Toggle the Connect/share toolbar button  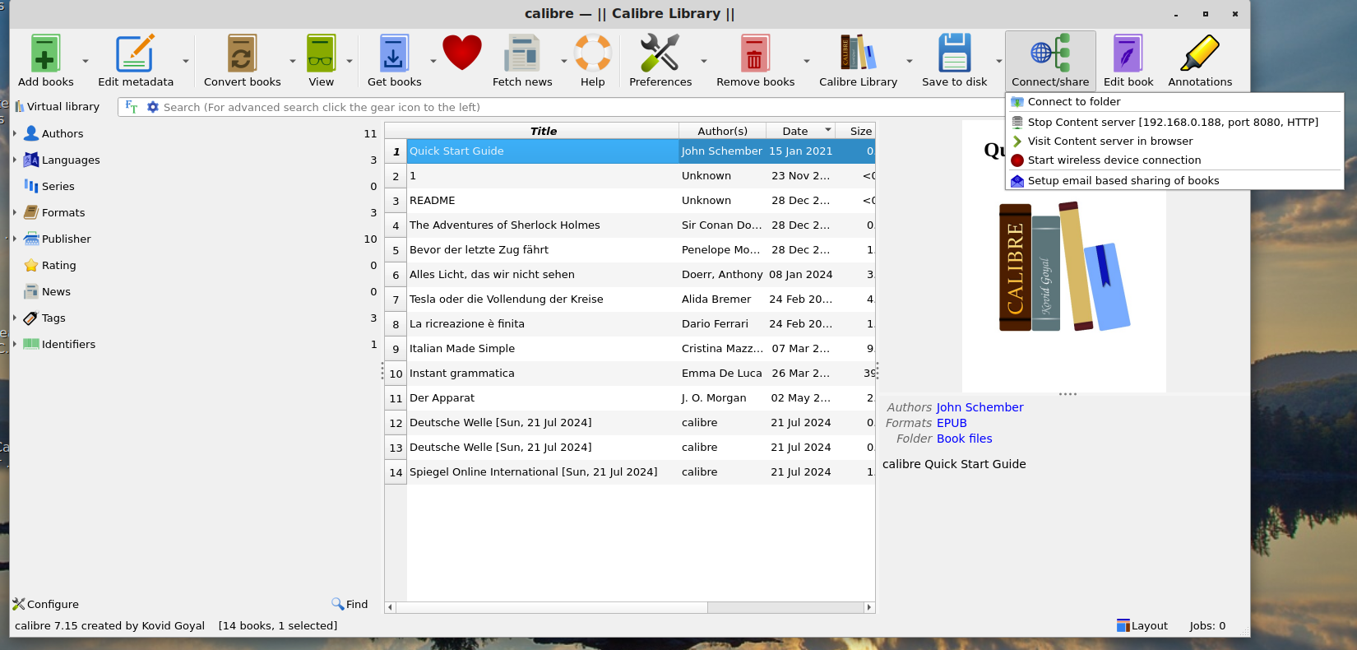click(1050, 61)
